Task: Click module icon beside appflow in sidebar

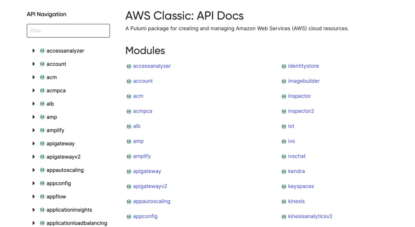Action: coord(42,197)
